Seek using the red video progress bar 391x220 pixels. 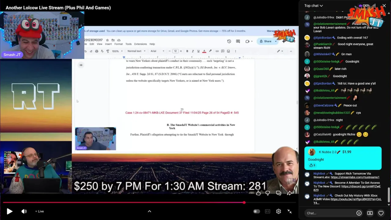pyautogui.click(x=149, y=202)
